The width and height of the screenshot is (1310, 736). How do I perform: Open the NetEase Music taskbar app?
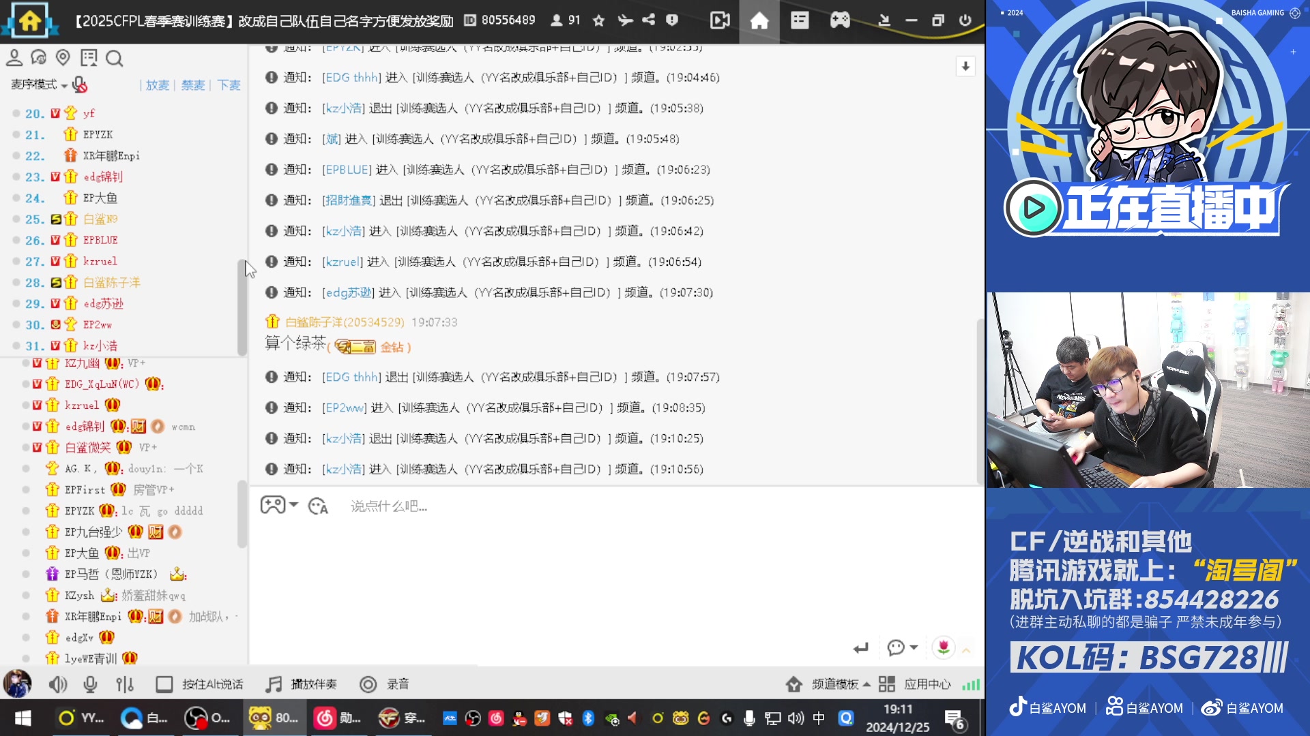click(337, 718)
